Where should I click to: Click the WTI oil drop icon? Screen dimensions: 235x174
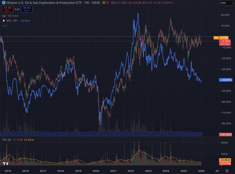pyautogui.click(x=4, y=21)
